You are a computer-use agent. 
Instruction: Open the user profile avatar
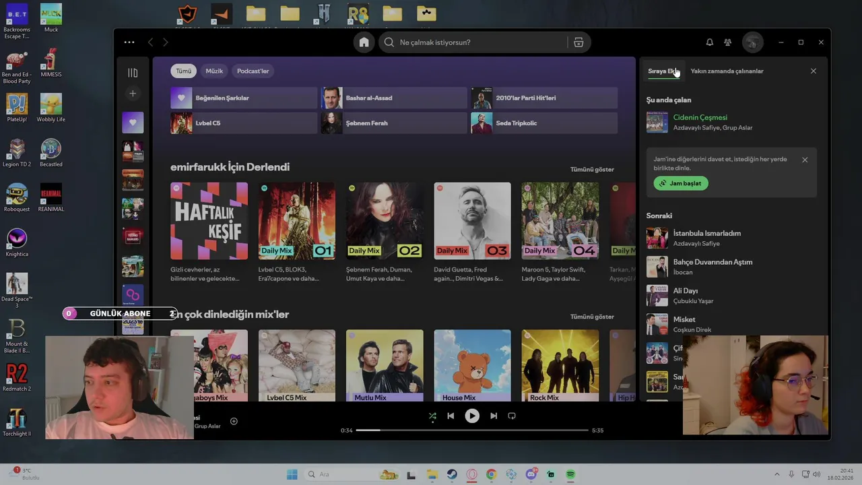coord(753,42)
